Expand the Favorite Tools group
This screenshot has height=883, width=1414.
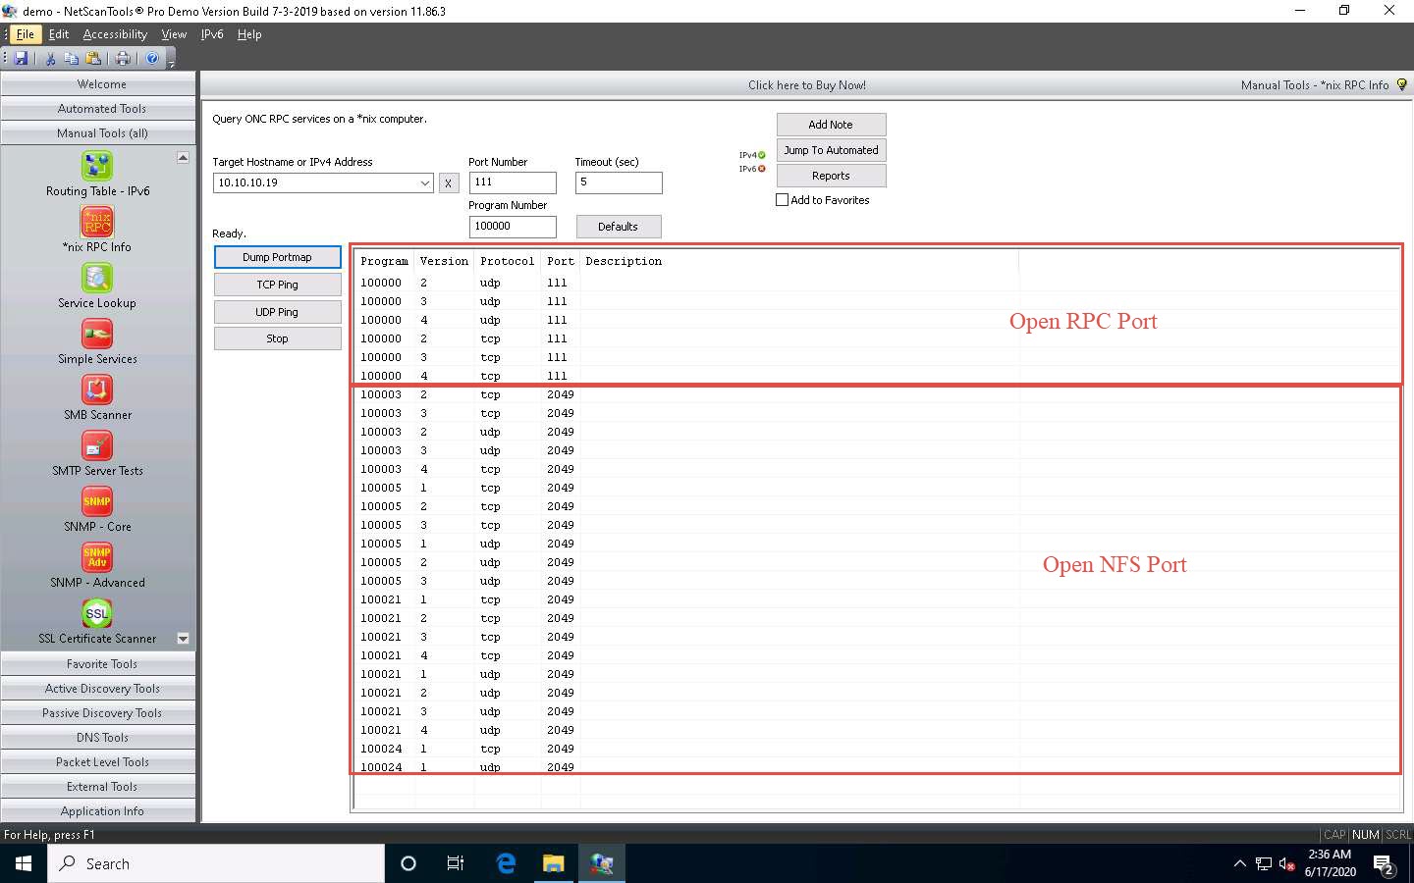[x=98, y=664]
